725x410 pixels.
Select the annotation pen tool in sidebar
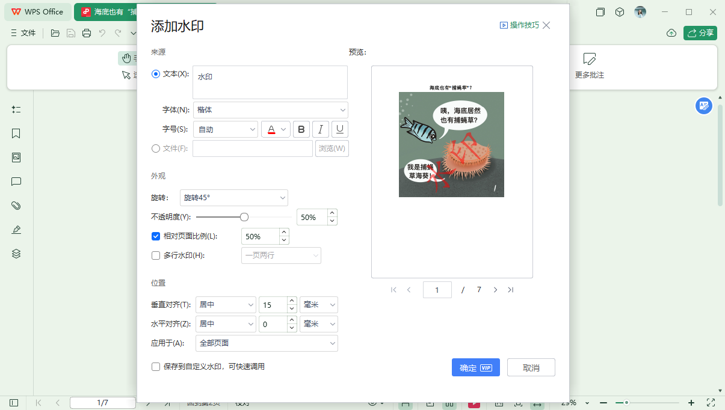point(16,230)
